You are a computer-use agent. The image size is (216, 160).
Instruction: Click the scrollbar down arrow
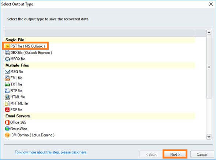(x=209, y=137)
